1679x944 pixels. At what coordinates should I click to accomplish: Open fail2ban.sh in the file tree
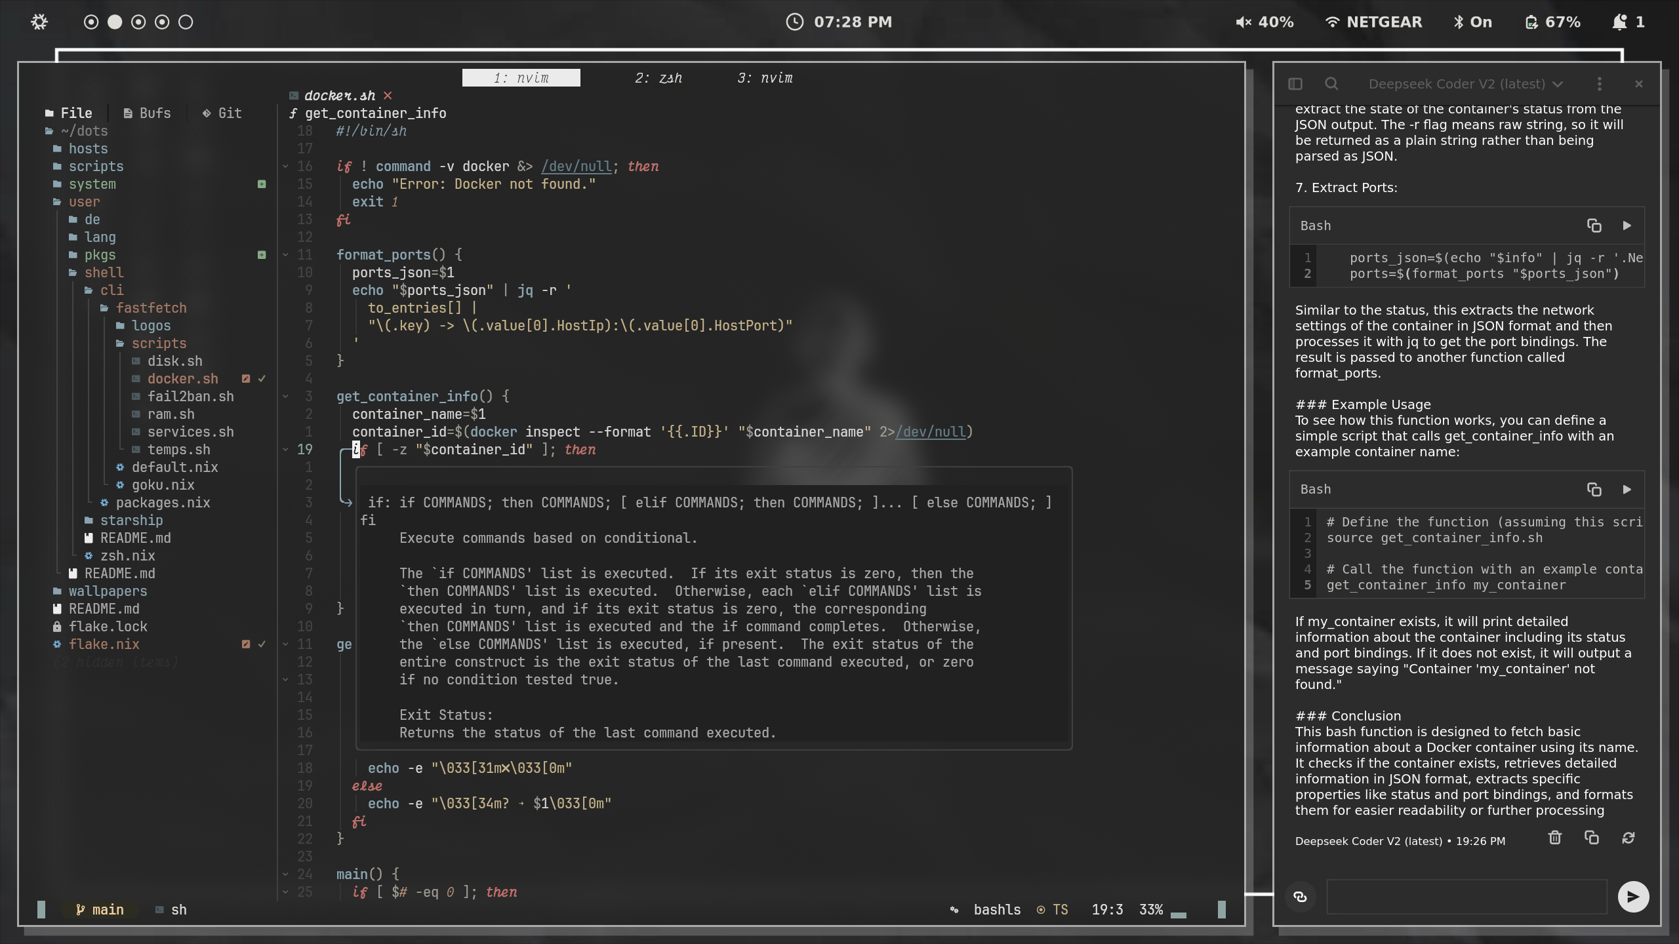(183, 397)
